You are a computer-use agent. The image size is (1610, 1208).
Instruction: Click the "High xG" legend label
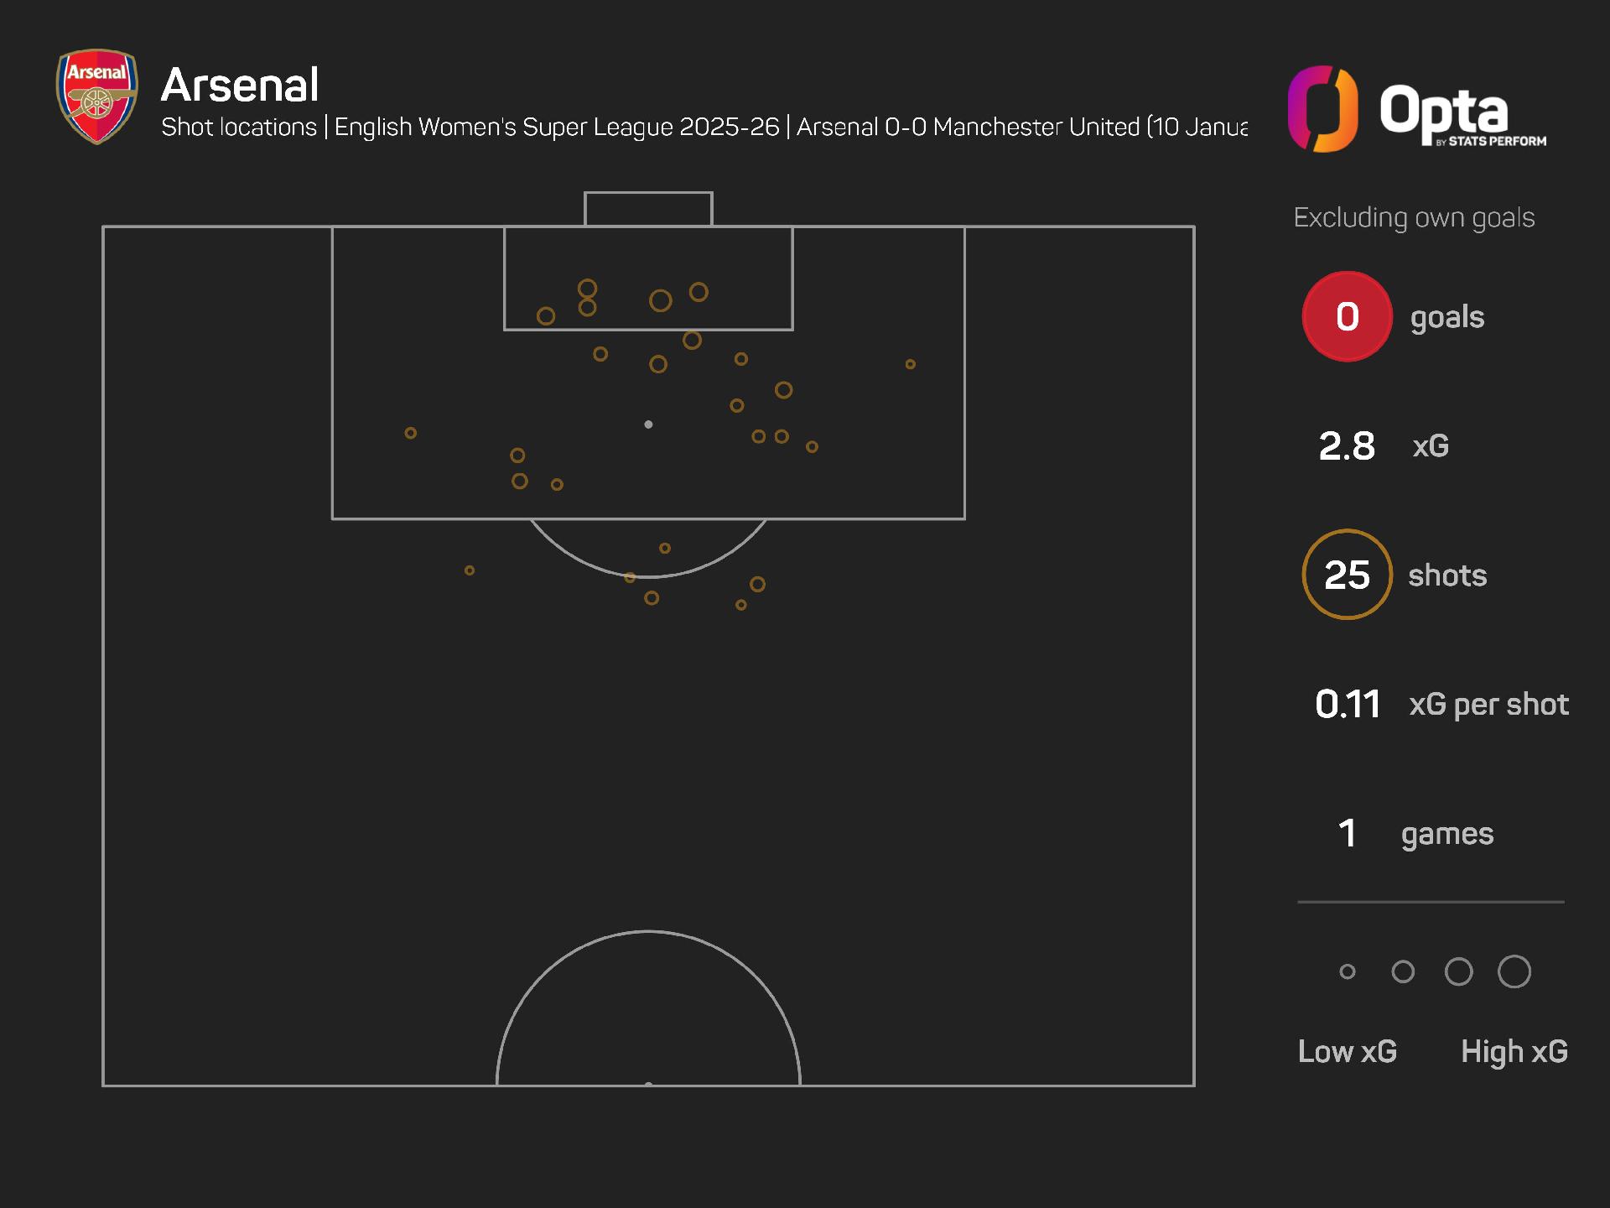click(1514, 1051)
